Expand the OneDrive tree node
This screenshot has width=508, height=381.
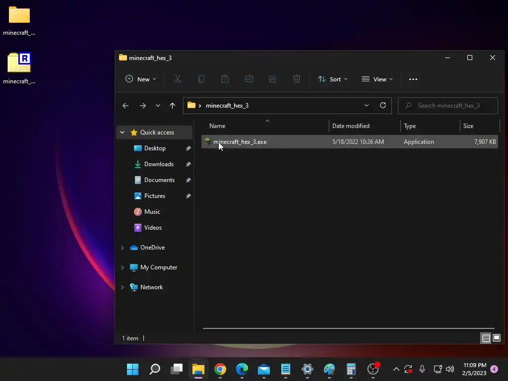[122, 248]
